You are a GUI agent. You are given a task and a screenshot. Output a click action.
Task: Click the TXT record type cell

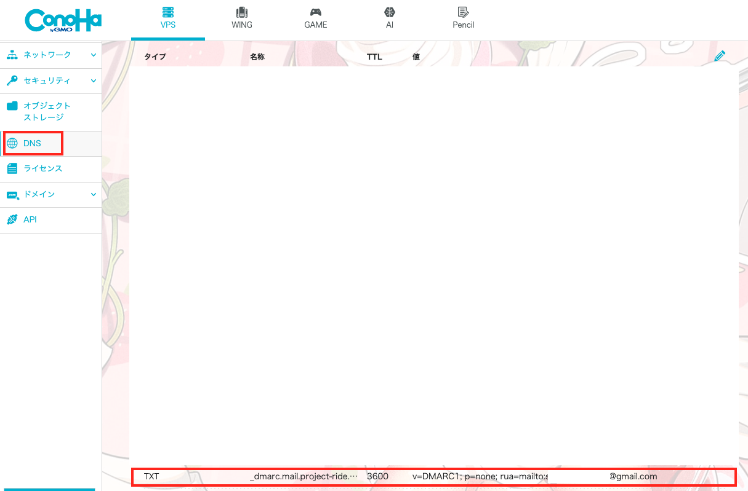click(x=151, y=476)
